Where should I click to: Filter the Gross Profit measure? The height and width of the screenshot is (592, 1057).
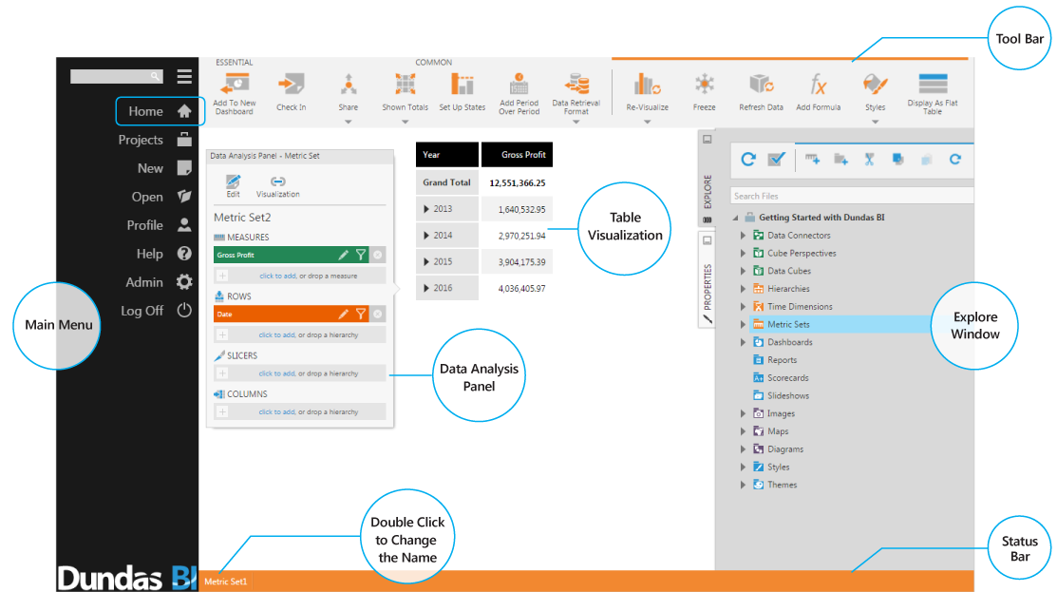[361, 255]
